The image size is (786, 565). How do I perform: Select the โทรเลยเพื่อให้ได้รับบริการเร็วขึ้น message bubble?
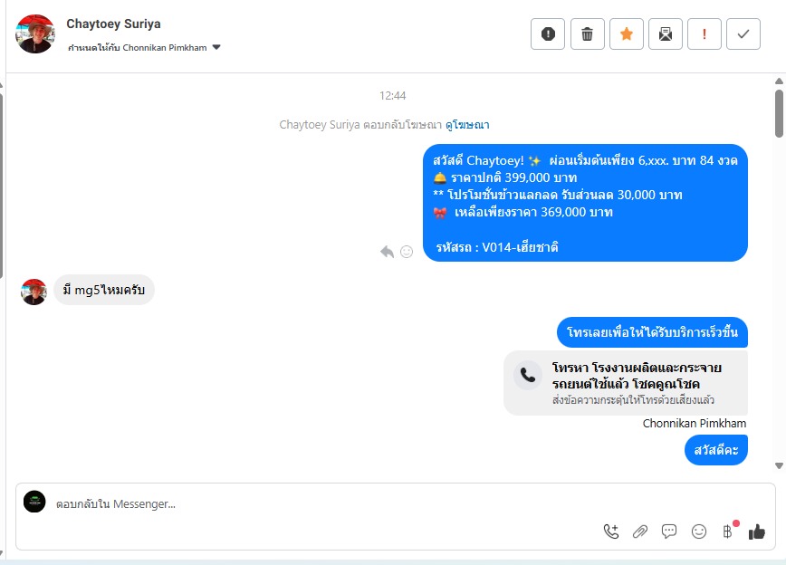652,332
